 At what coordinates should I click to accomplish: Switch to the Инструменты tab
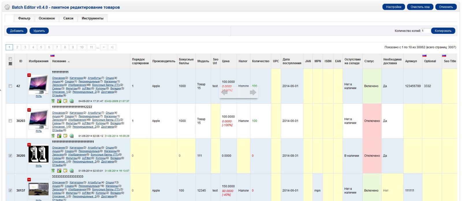[x=92, y=18]
